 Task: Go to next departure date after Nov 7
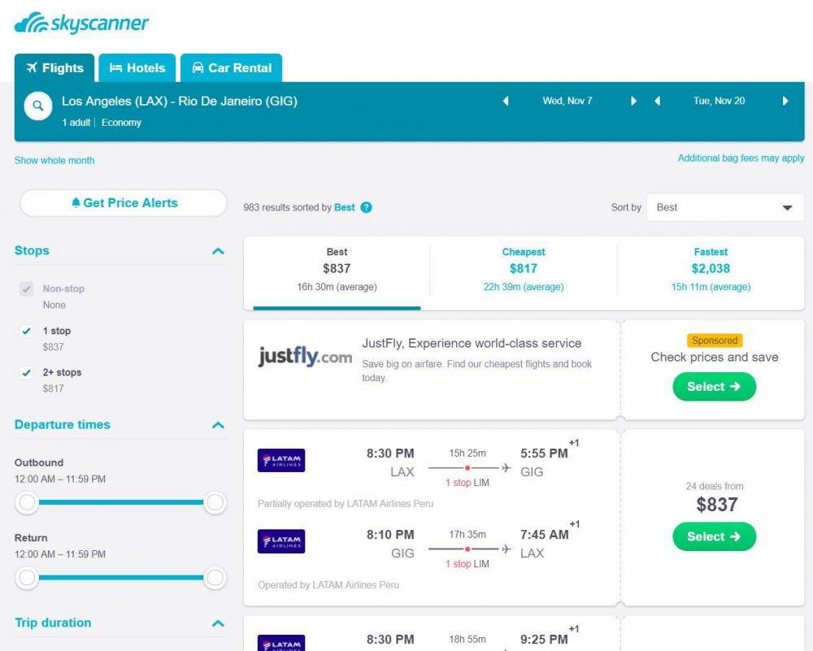tap(633, 101)
